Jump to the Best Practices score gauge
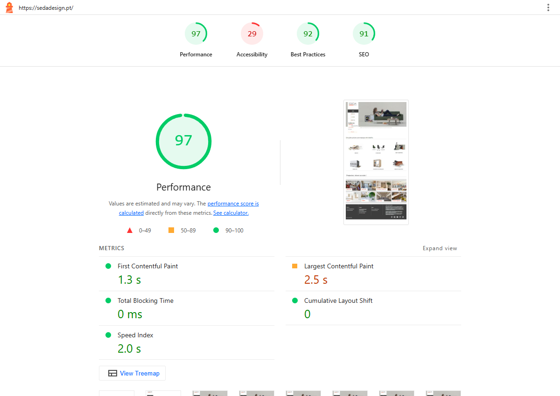 pos(308,40)
